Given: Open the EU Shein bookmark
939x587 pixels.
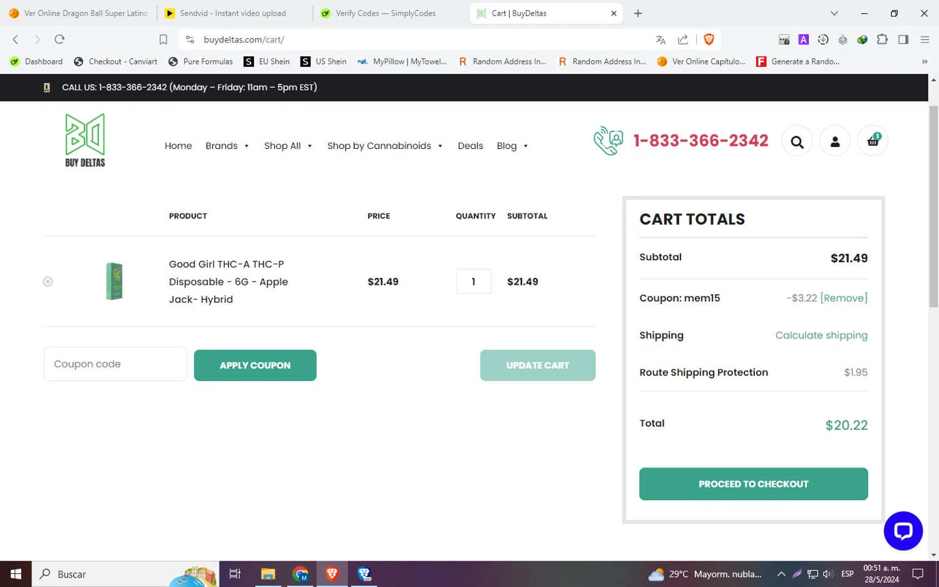Looking at the screenshot, I should pos(267,61).
